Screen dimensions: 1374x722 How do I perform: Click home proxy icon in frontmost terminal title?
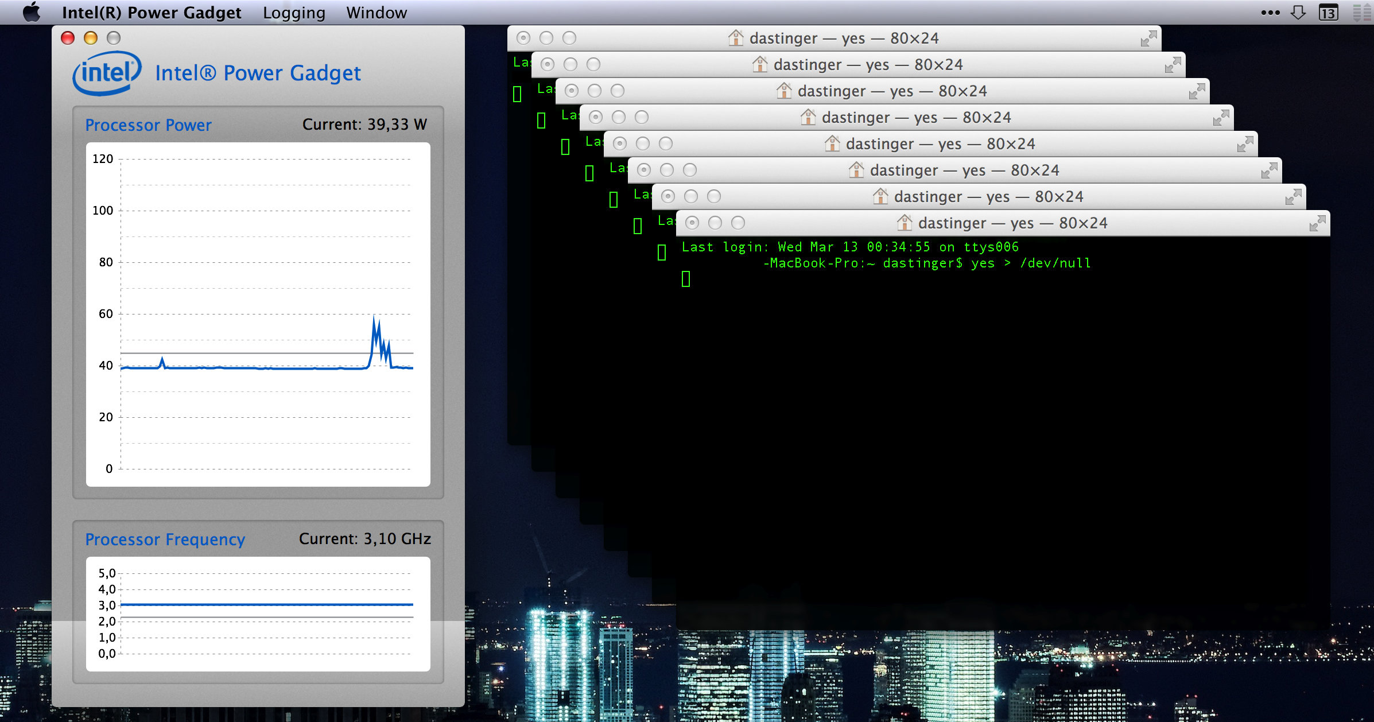pos(905,223)
